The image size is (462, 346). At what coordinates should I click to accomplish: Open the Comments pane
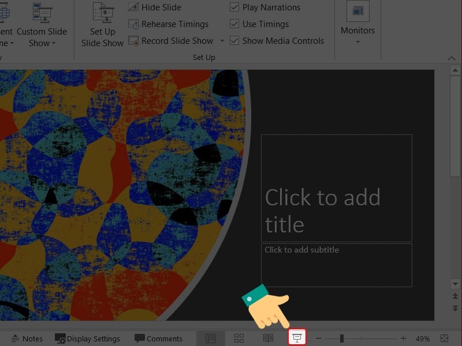point(159,337)
